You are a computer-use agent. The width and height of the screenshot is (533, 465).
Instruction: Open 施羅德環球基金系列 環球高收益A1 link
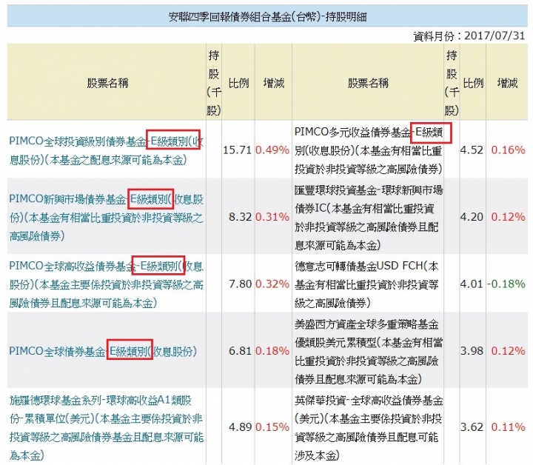tap(106, 427)
